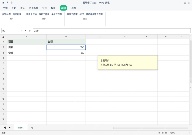Screen dimensions: 192x135
Task: Click the yellow revision comment note
Action: click(127, 63)
